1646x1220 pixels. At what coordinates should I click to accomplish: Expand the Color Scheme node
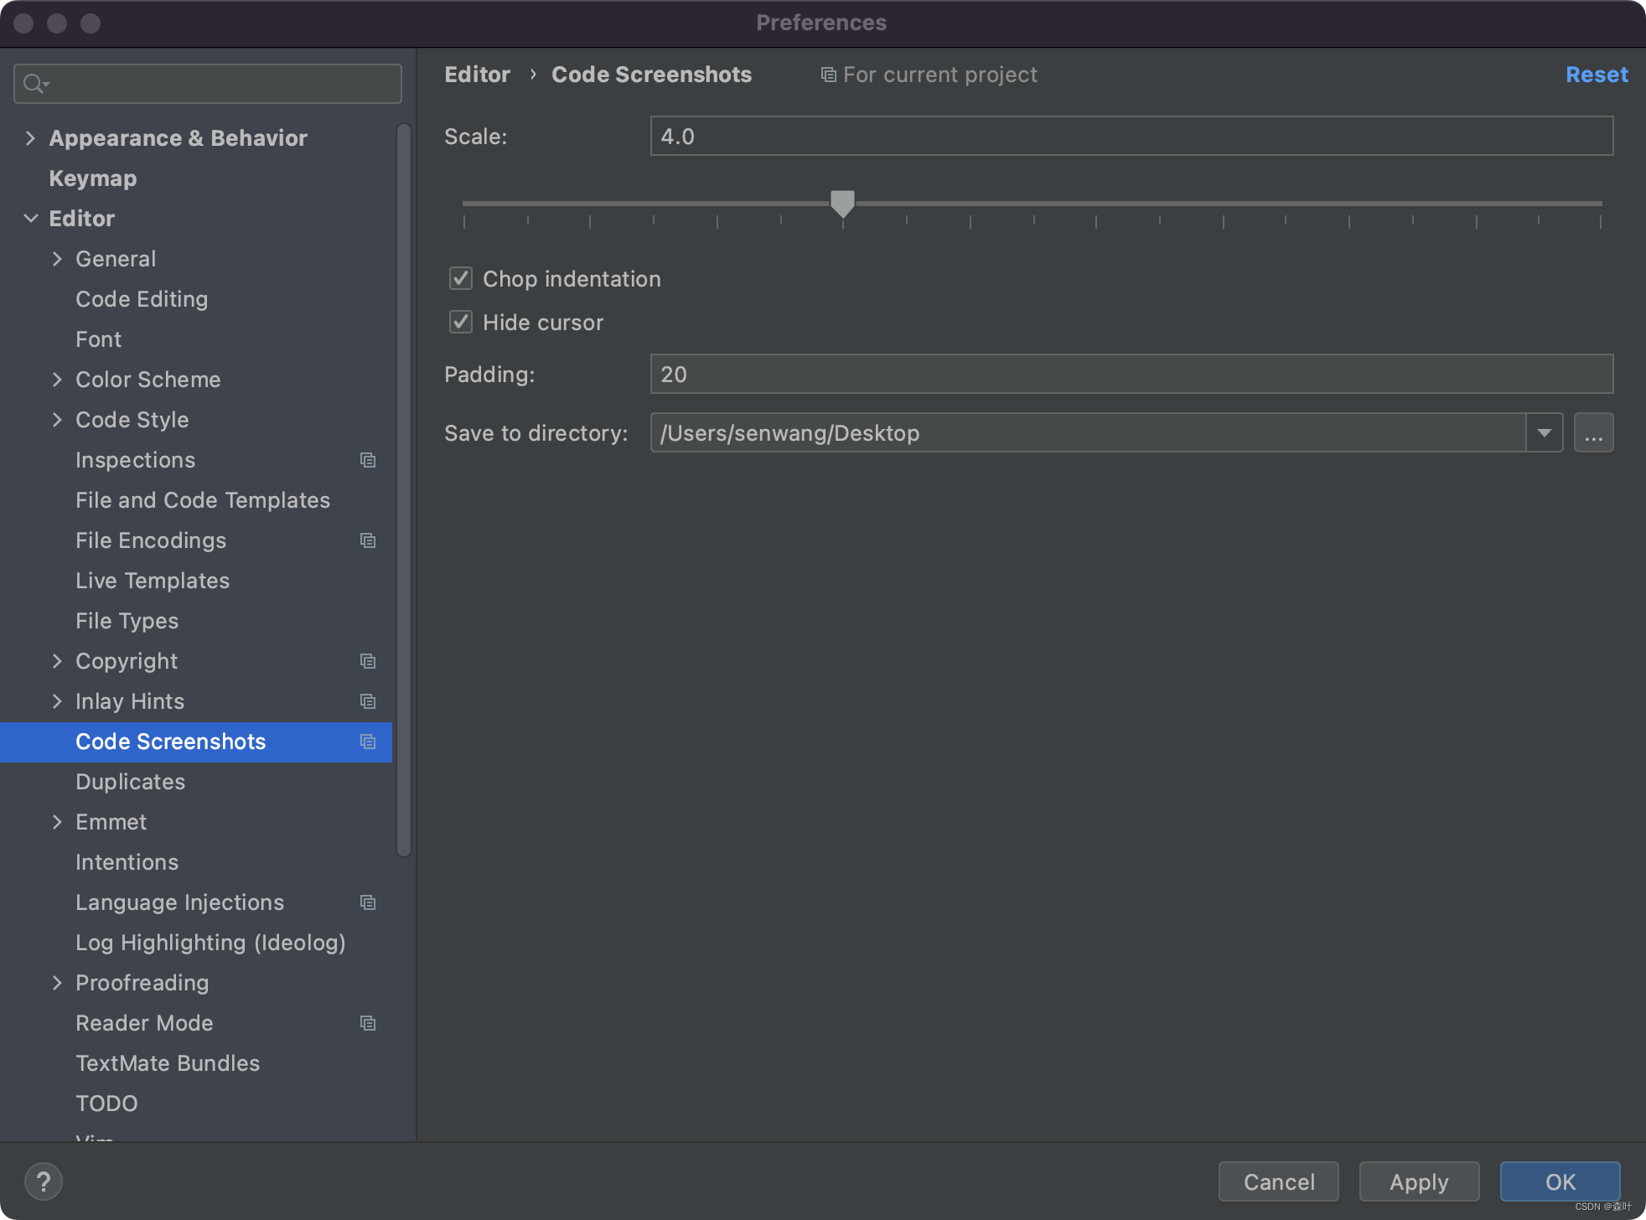57,380
